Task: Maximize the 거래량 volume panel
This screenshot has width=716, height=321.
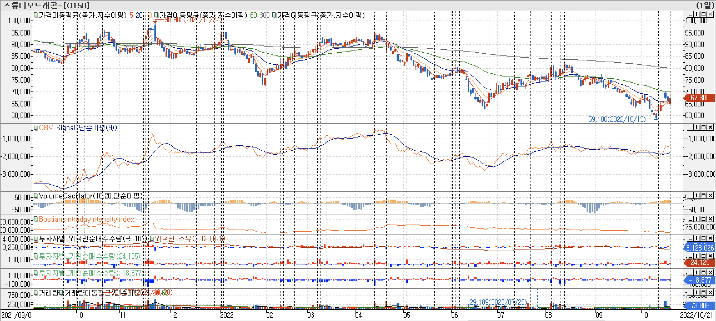Action: pyautogui.click(x=704, y=292)
